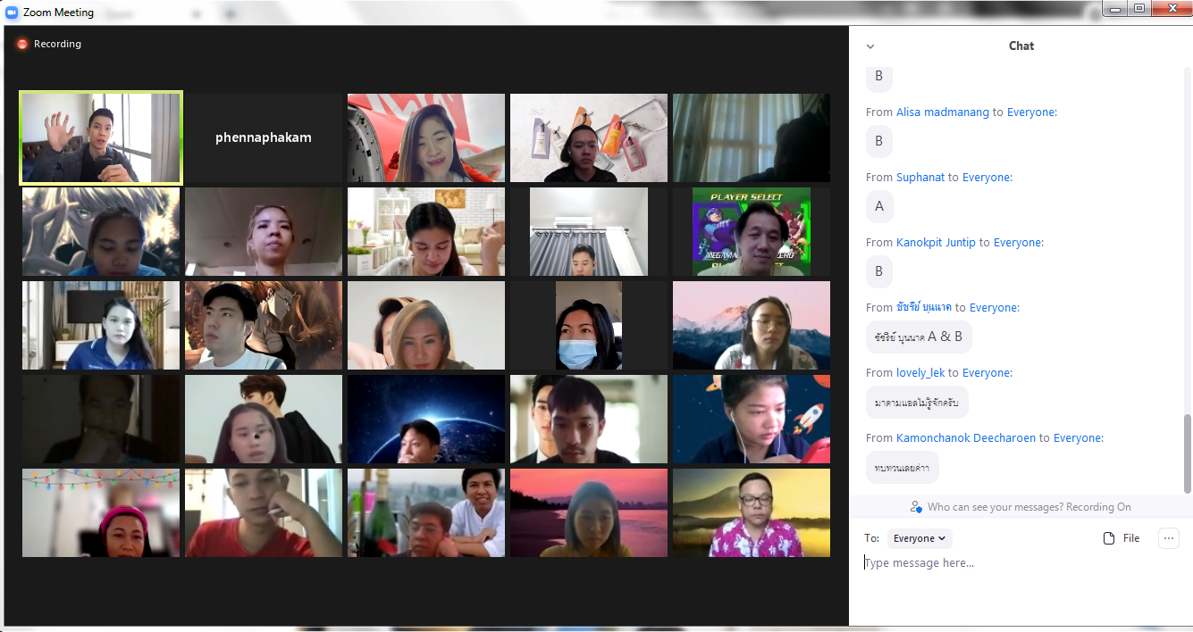Select the phennaphakam participant tile
Screen dimensions: 1193x632
264,138
